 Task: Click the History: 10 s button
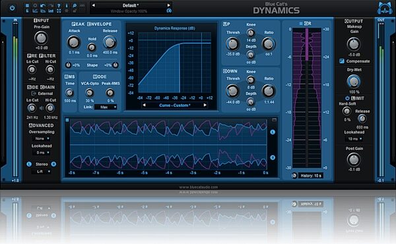[x=311, y=175]
